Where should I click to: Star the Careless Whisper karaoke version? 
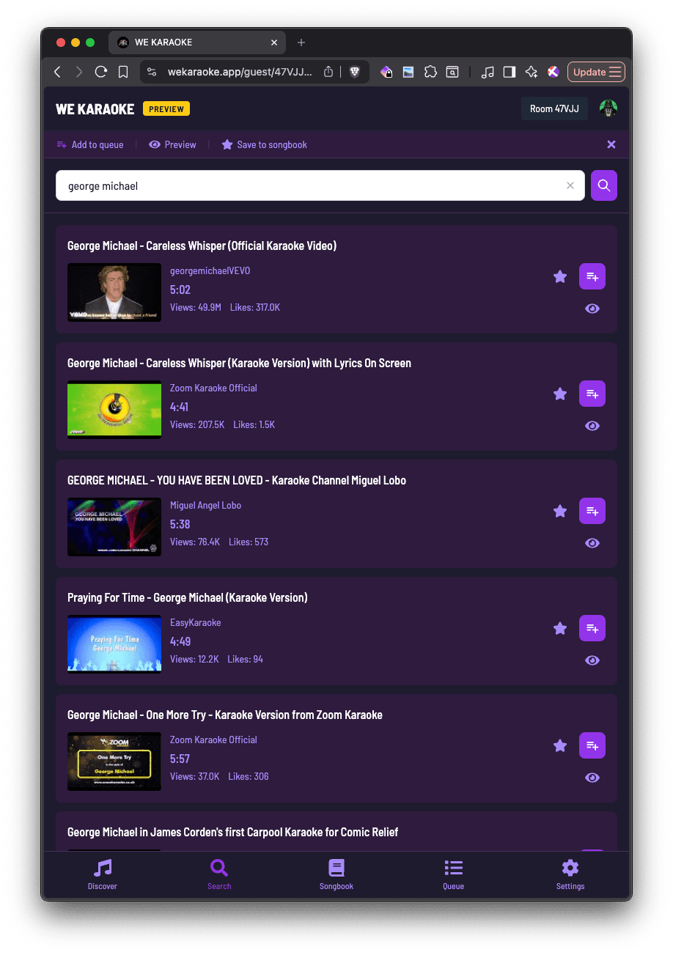click(x=559, y=394)
